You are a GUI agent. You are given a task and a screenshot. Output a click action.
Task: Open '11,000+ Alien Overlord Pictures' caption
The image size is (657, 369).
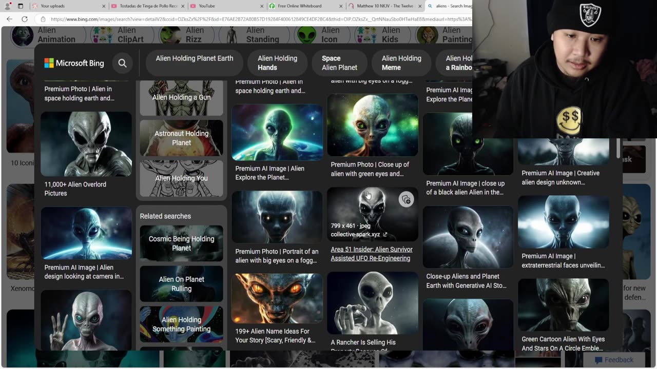[x=75, y=189]
